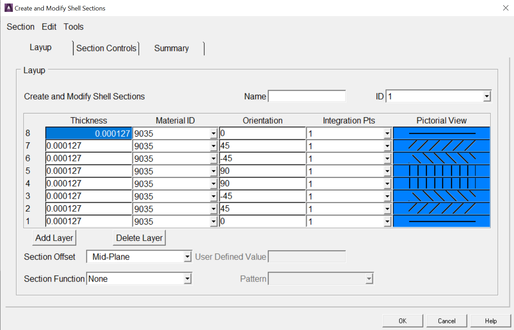Switch to the Summary tab
Screen dimensions: 514x330
[171, 48]
